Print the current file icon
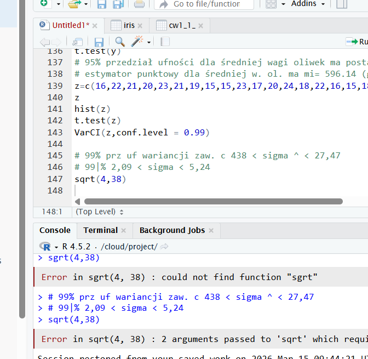The height and width of the screenshot is (359, 368). [x=139, y=4]
